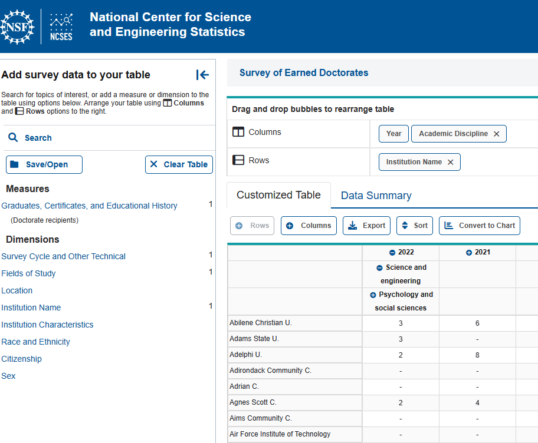Open the Sort options
Image resolution: width=538 pixels, height=443 pixels.
[414, 226]
